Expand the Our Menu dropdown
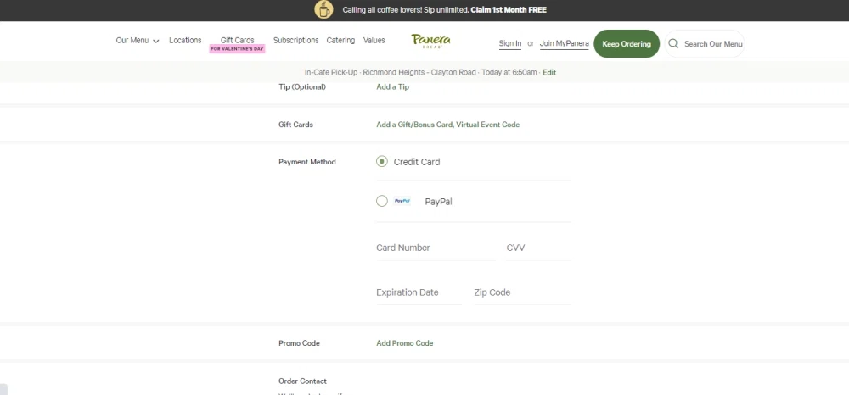The image size is (849, 395). (x=138, y=41)
